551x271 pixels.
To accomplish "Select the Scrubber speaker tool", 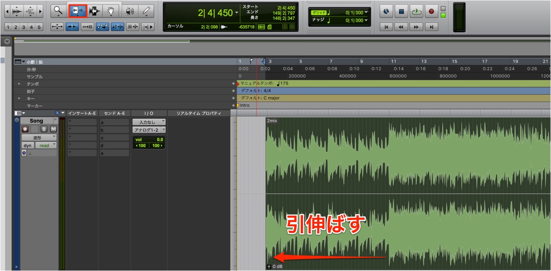I will (x=130, y=11).
